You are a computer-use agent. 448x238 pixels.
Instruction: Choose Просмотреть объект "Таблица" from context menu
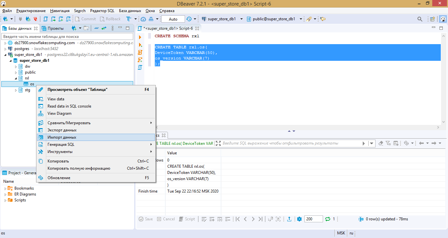(x=96, y=89)
